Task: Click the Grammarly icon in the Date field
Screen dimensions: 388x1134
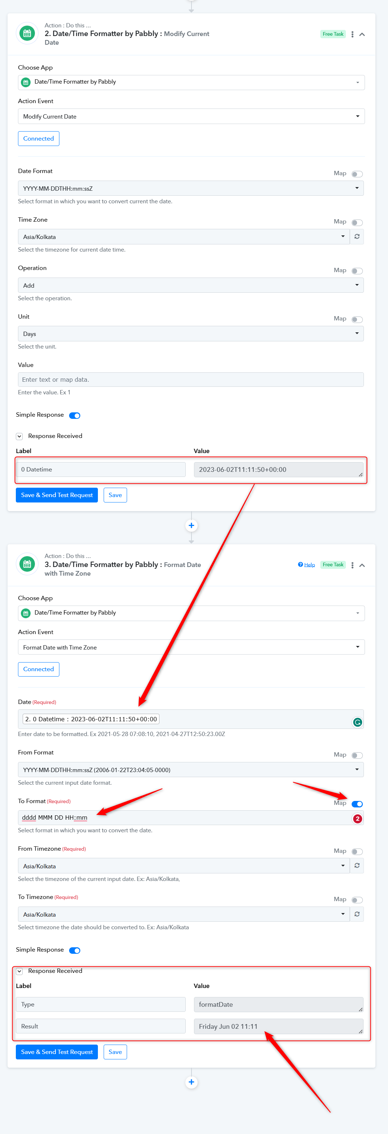Action: pos(358,722)
